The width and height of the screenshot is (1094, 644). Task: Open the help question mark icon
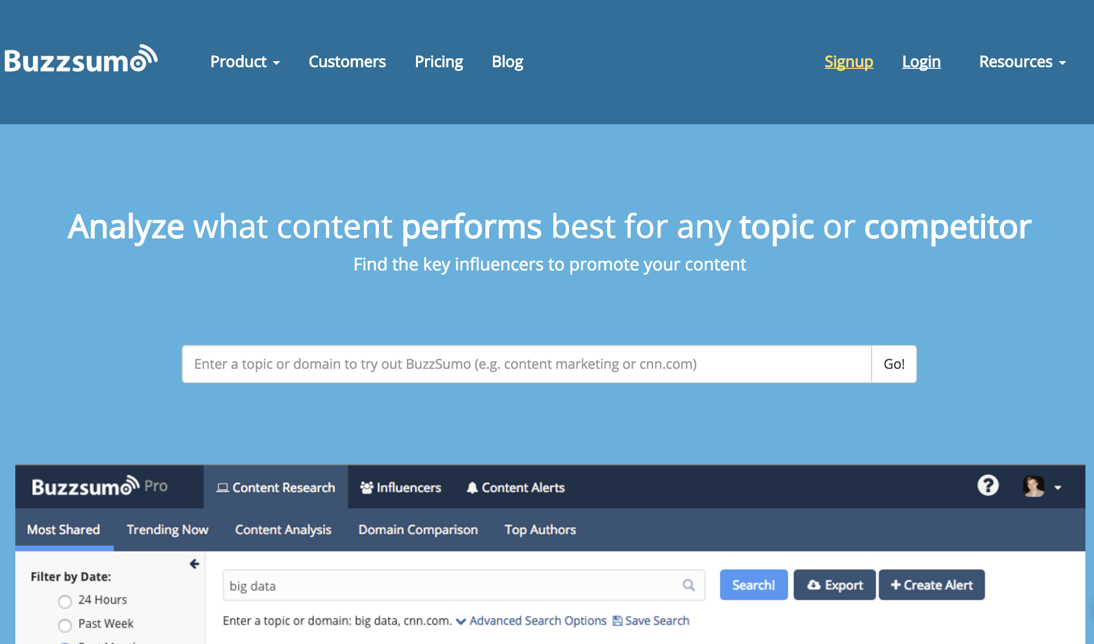click(988, 486)
